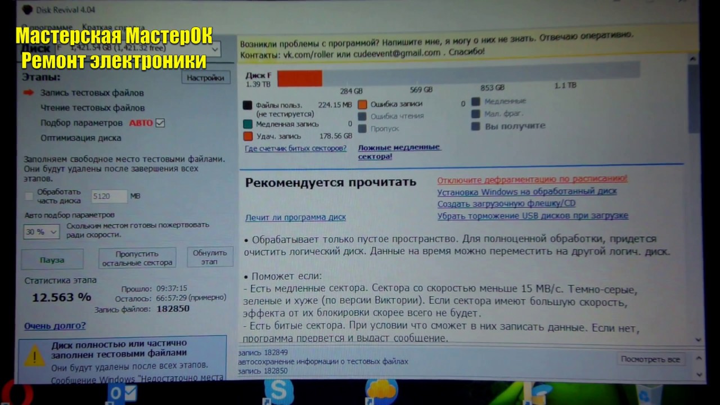Click Пропустить остальные сектора button
Viewport: 720px width, 405px height.
tap(137, 258)
